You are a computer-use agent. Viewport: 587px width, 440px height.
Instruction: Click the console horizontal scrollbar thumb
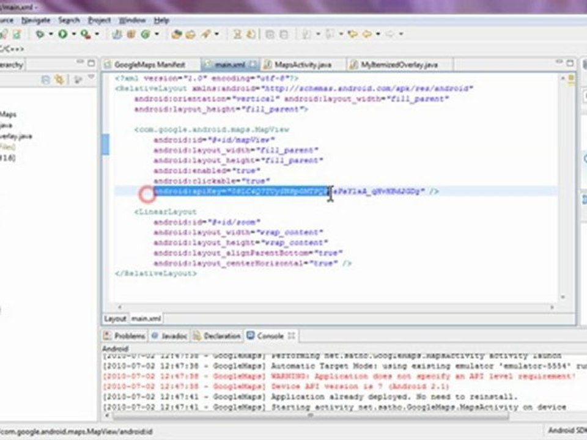tap(311, 416)
